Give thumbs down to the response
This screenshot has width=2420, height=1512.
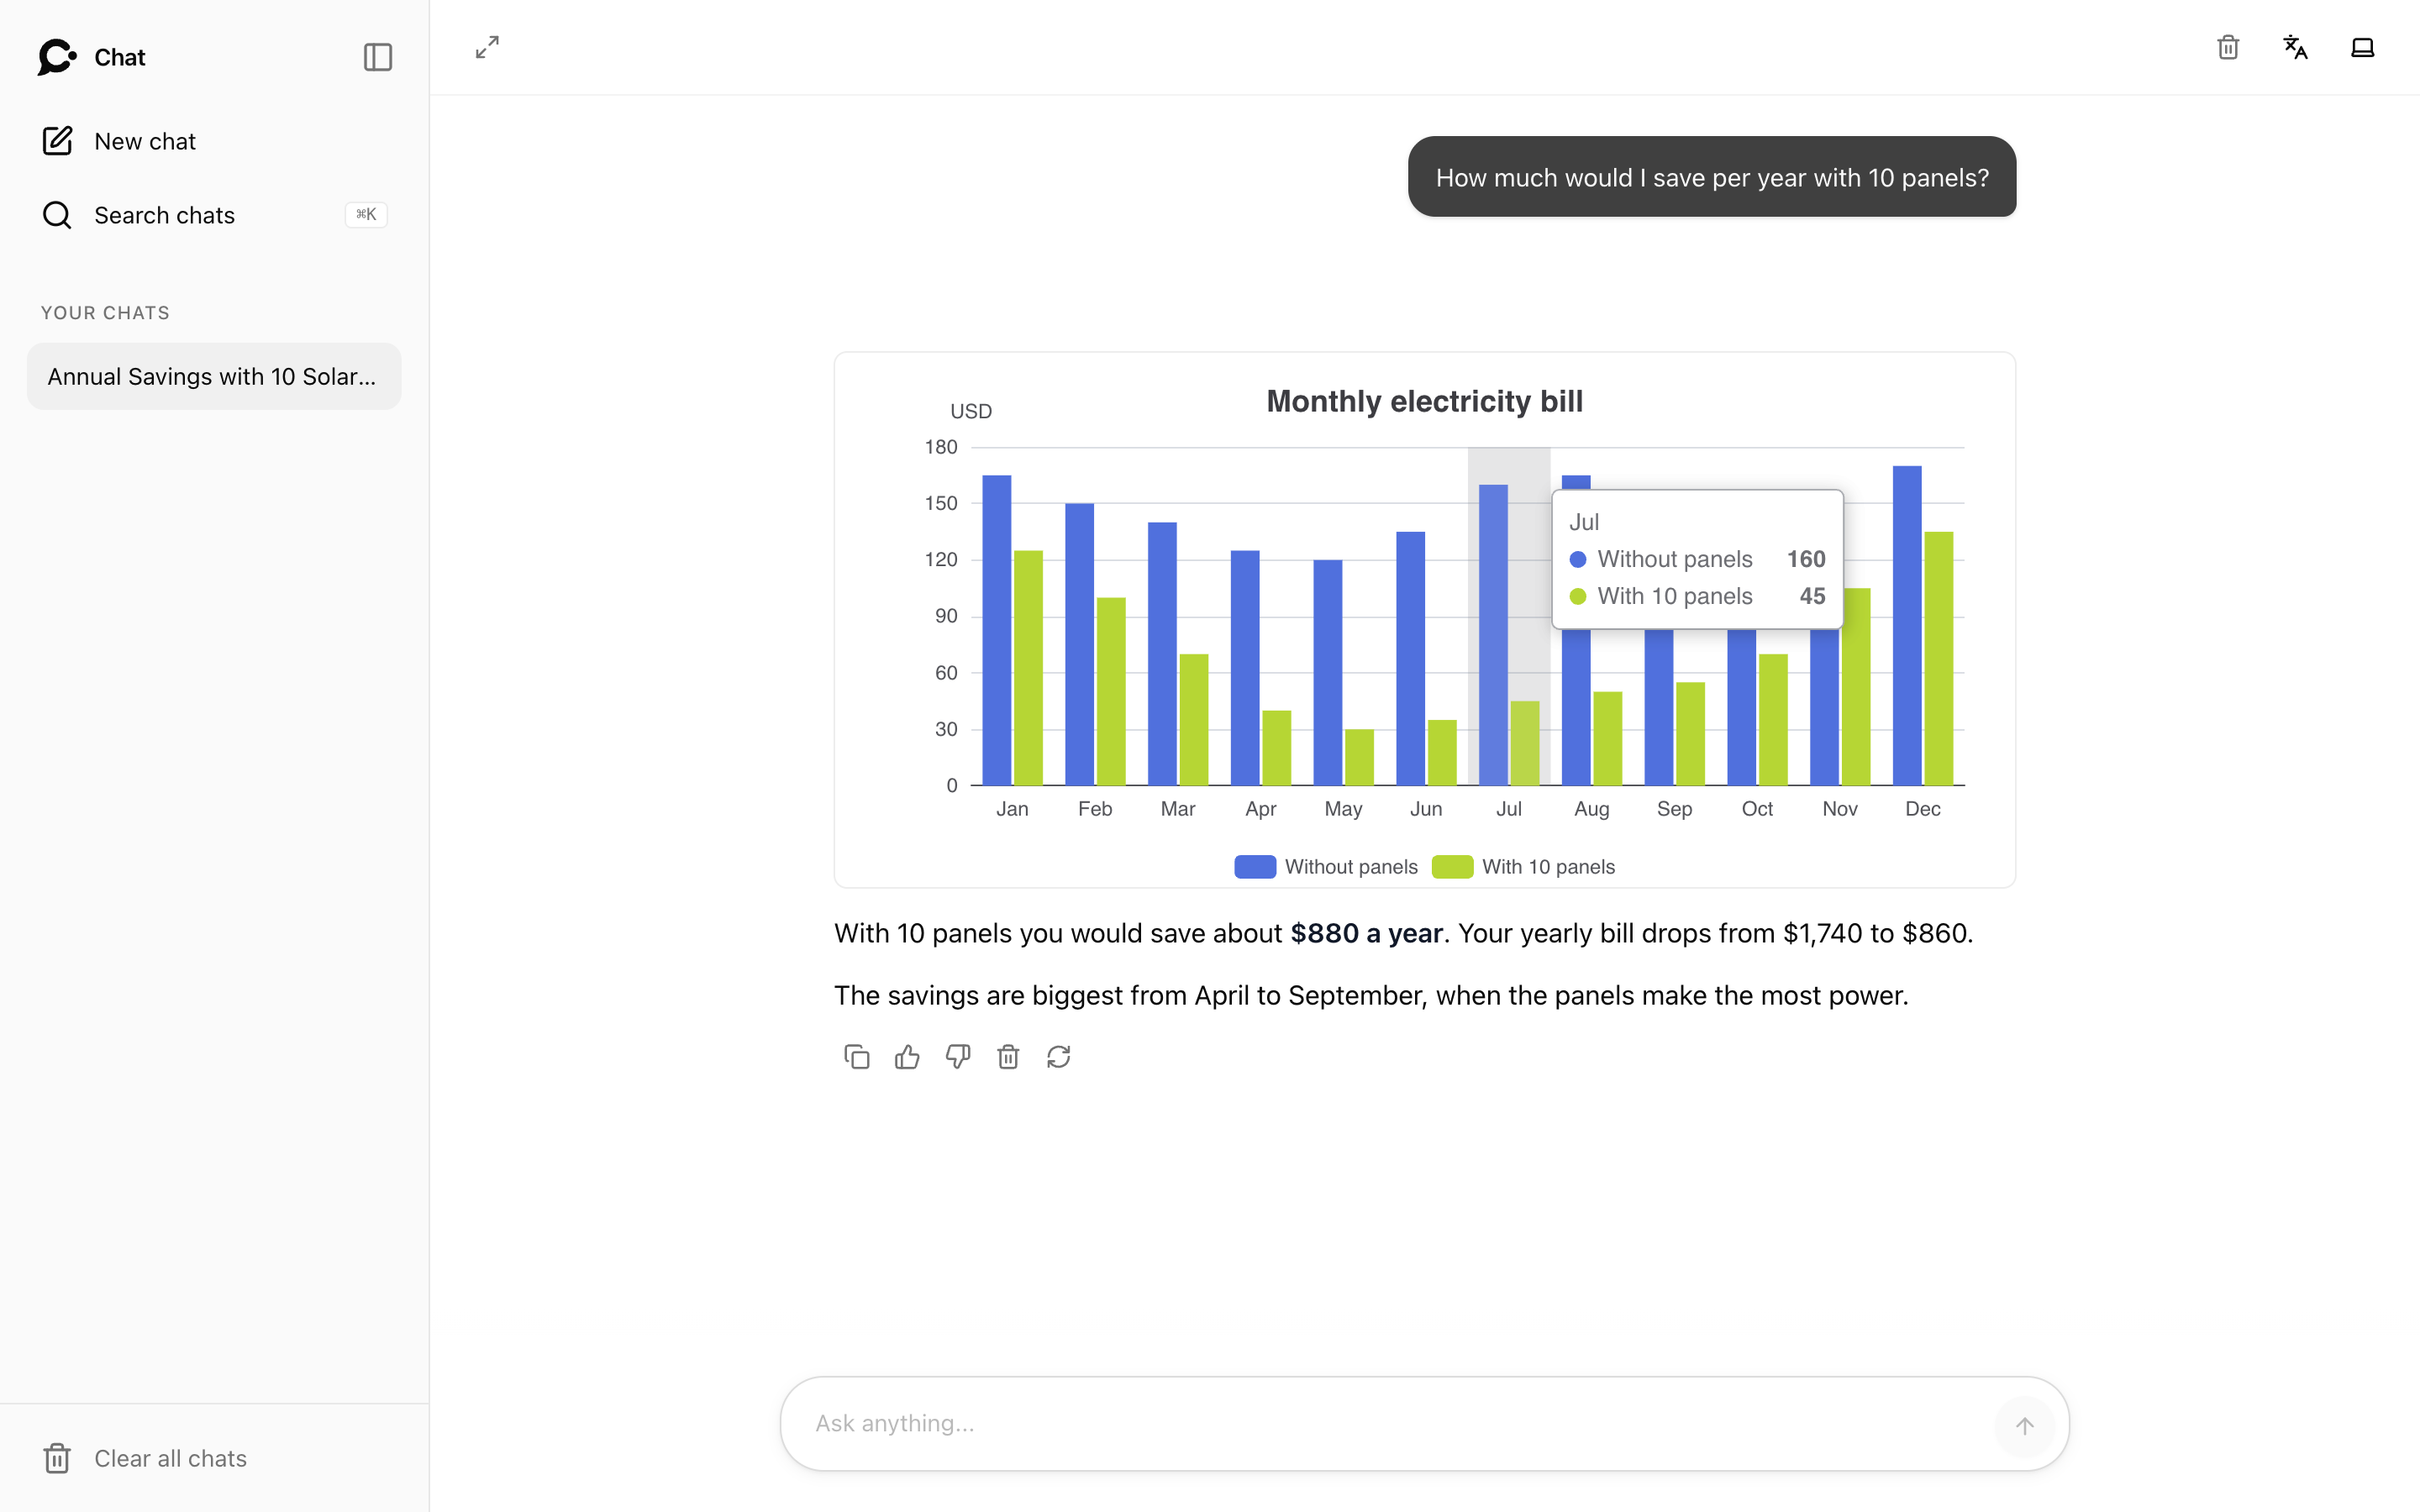tap(958, 1056)
